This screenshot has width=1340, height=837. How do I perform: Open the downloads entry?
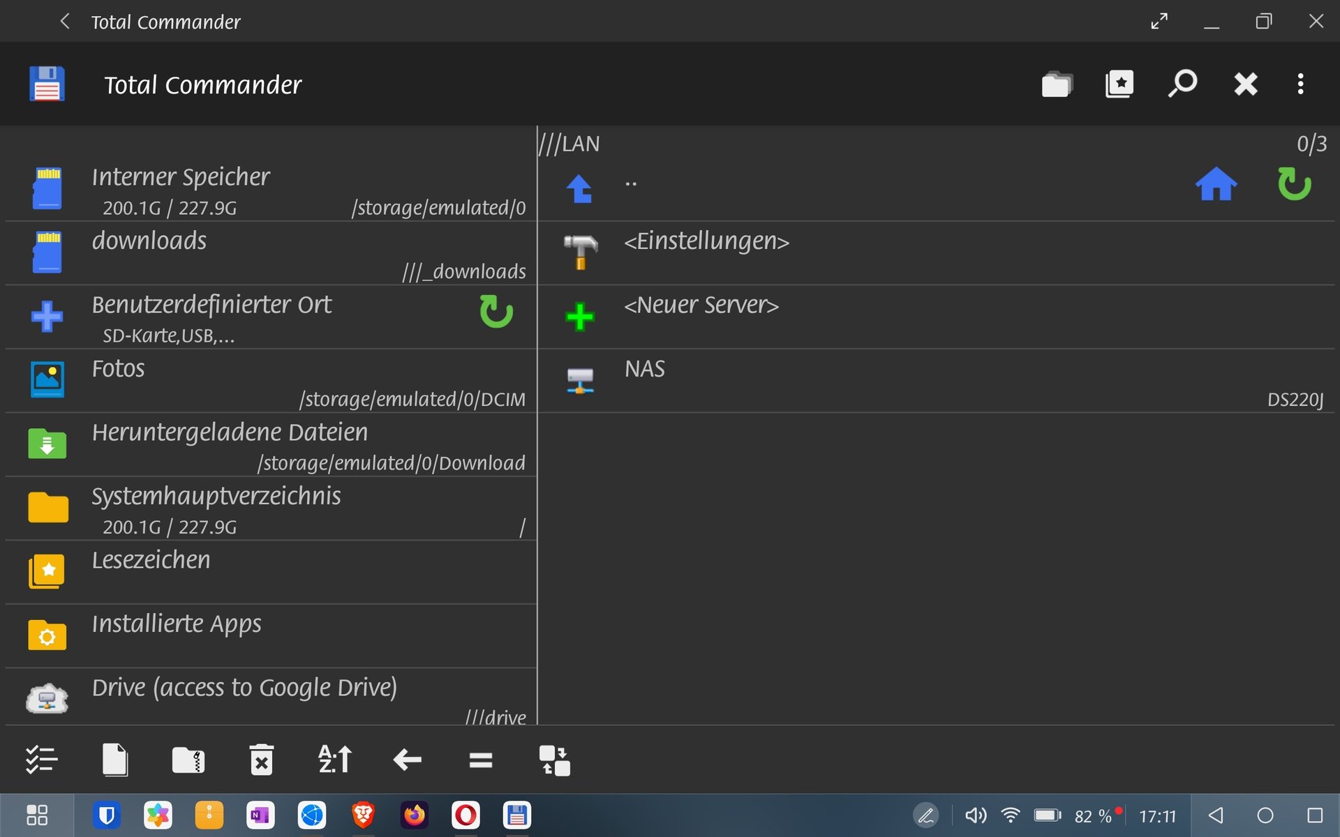point(271,253)
